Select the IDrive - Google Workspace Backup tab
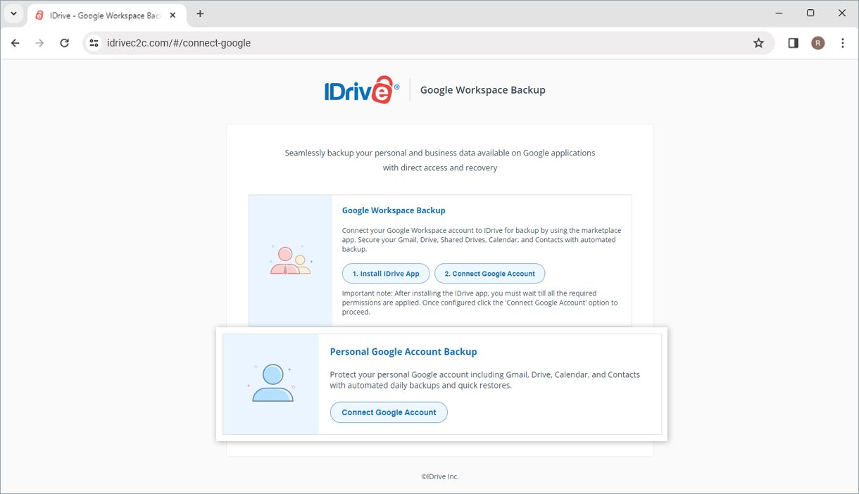The width and height of the screenshot is (859, 494). click(106, 15)
